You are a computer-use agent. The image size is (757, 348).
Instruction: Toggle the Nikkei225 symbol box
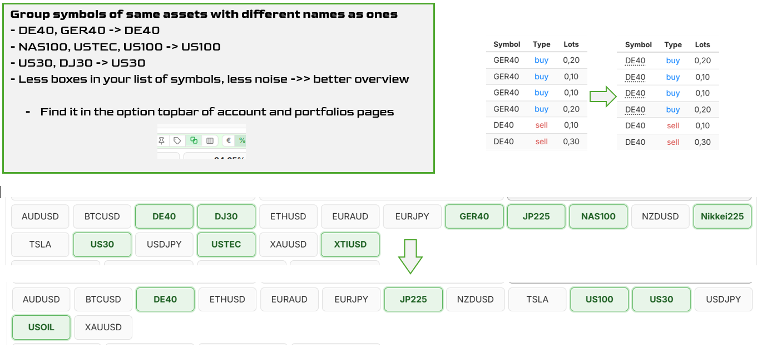(723, 216)
